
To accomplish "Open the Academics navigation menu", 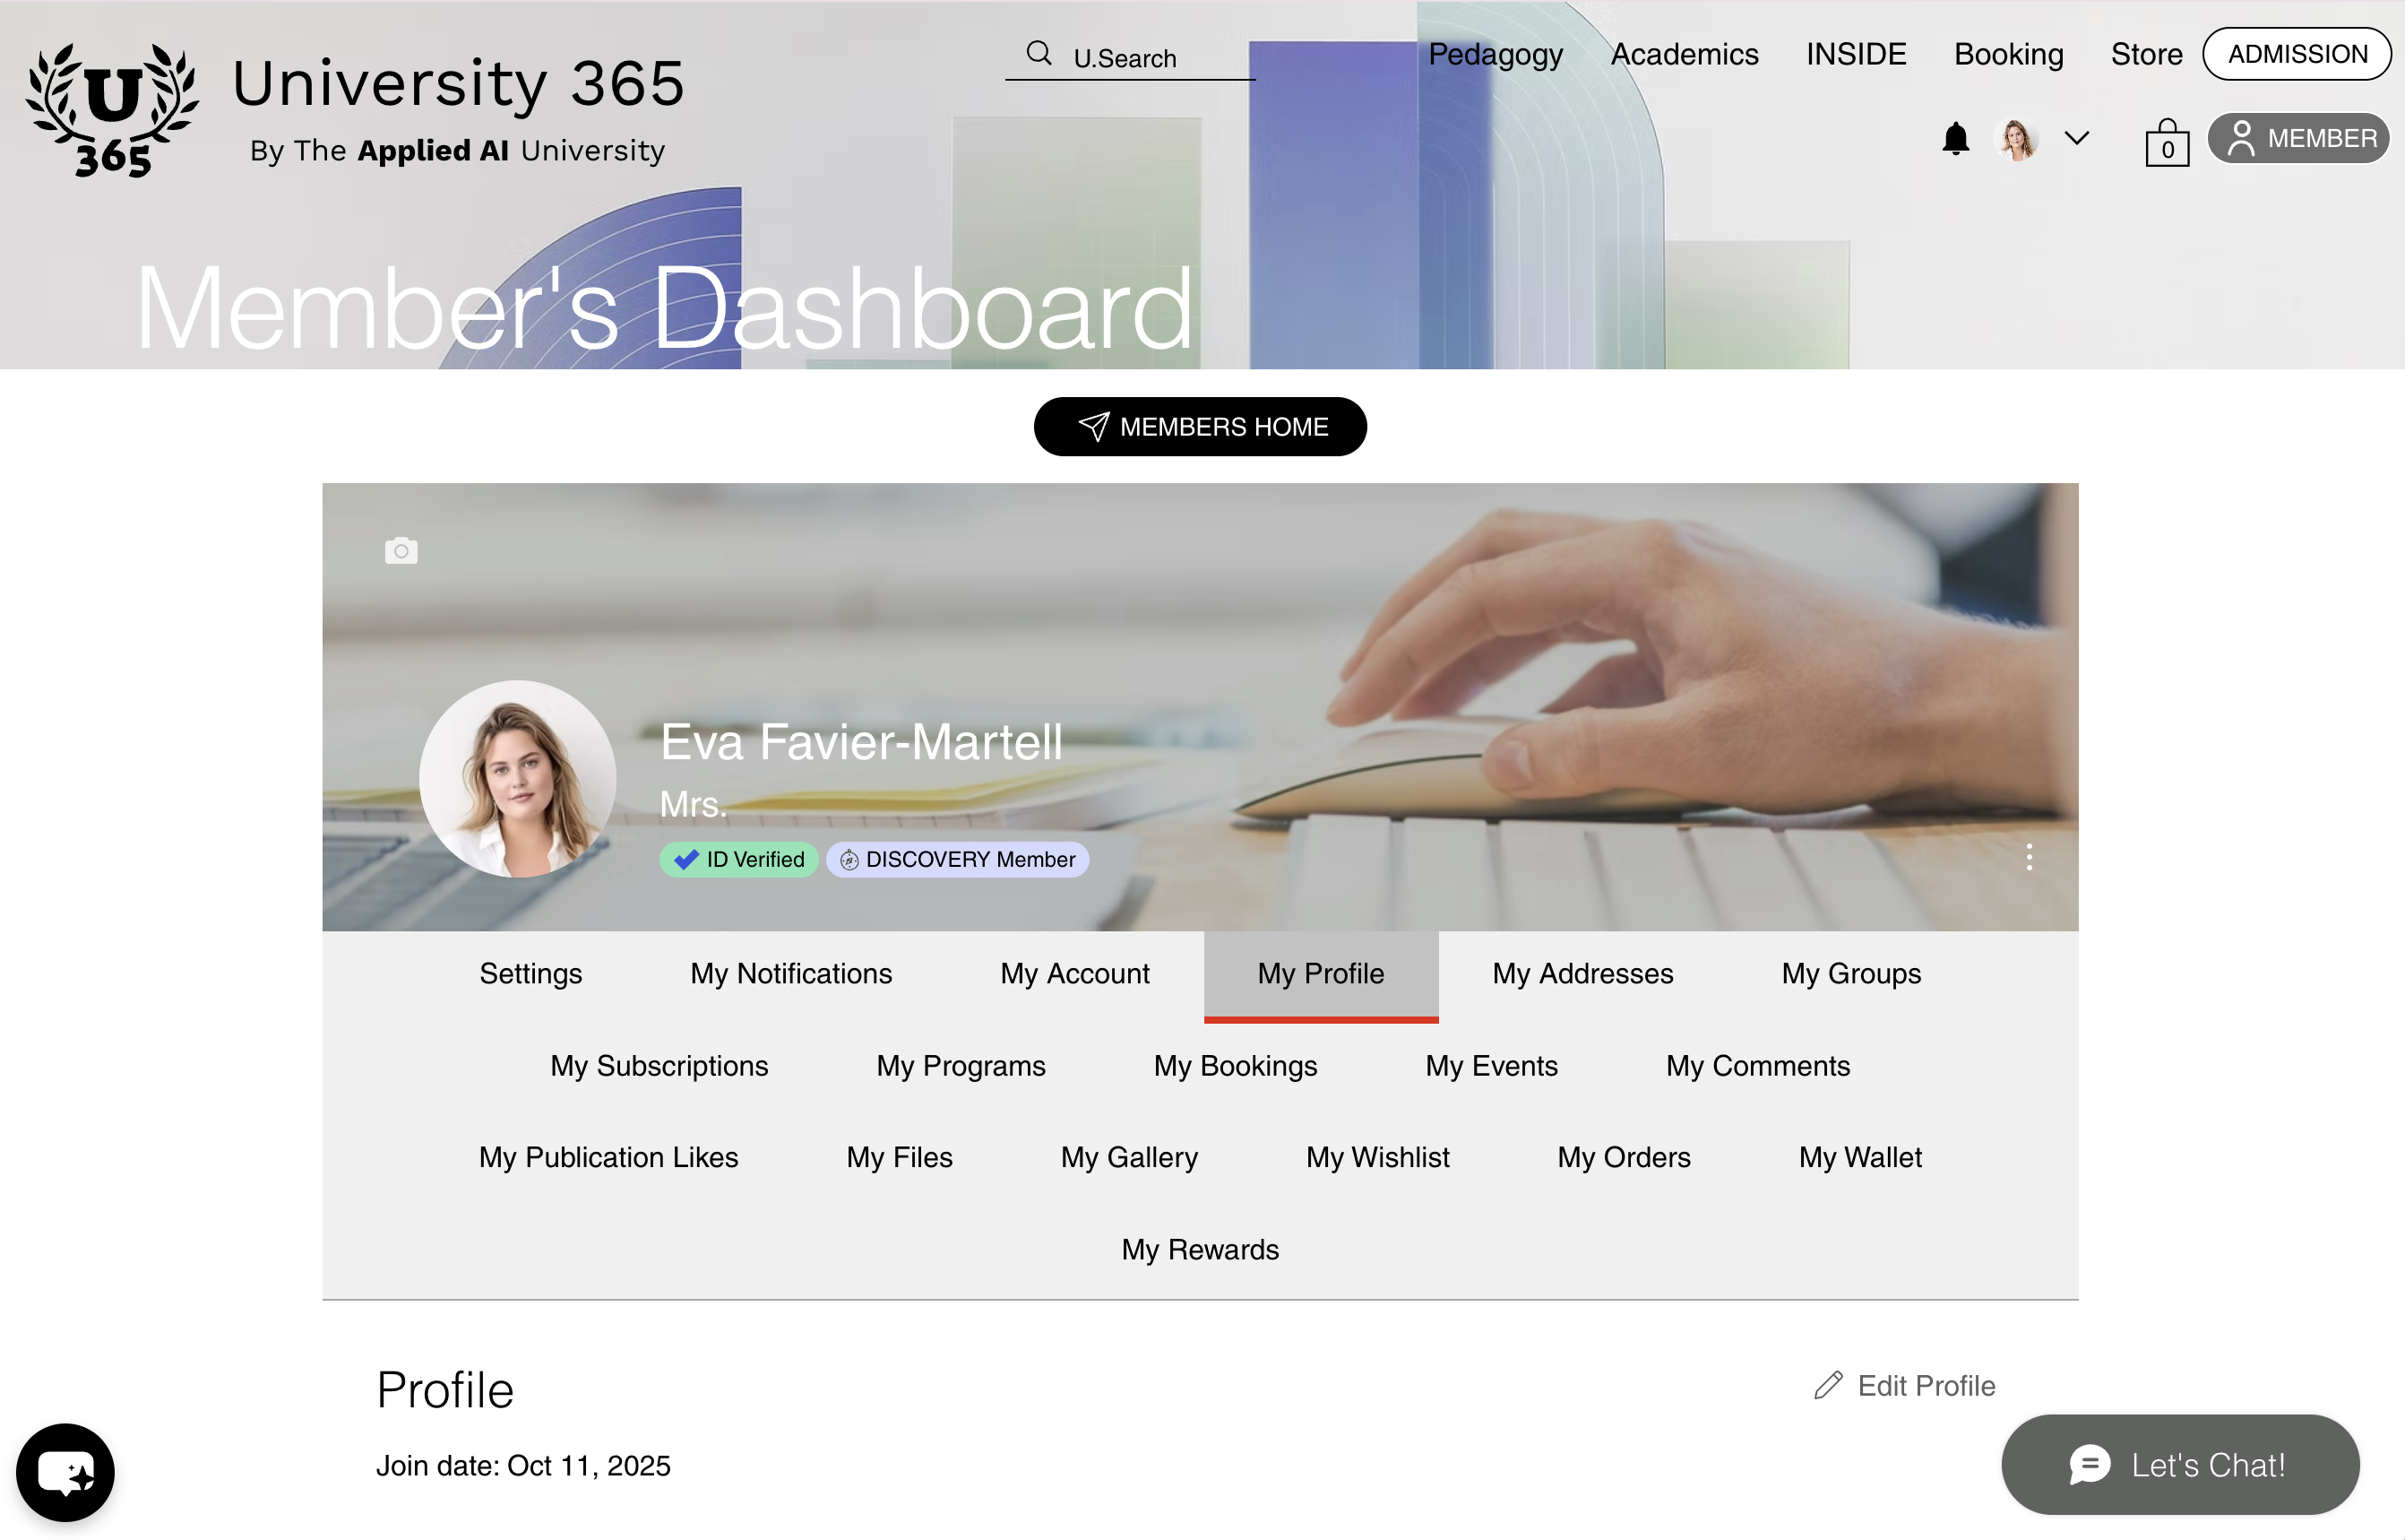I will (x=1684, y=54).
